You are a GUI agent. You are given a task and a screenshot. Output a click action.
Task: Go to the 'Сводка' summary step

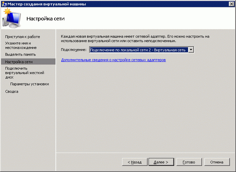point(12,91)
